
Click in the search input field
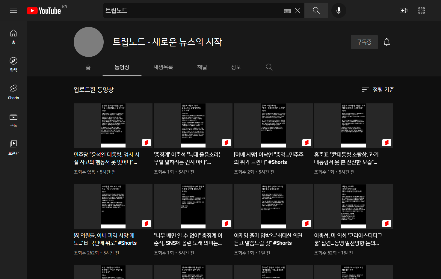coord(192,10)
